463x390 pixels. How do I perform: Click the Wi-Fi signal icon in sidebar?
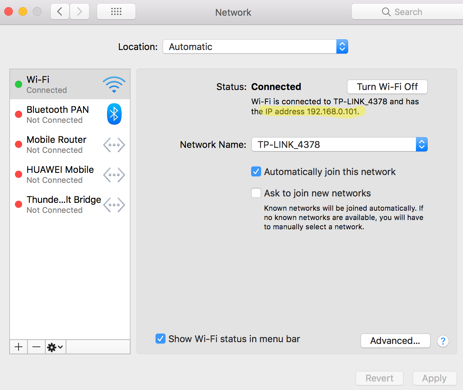114,84
